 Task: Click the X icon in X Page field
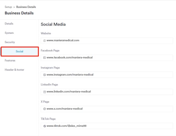click(44, 109)
